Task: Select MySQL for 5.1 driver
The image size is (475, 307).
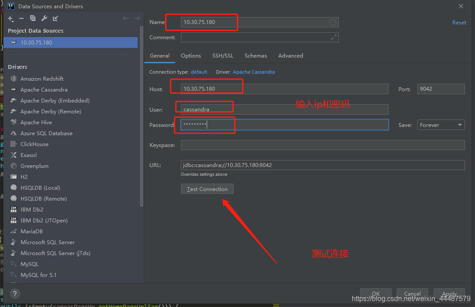Action: 38,275
